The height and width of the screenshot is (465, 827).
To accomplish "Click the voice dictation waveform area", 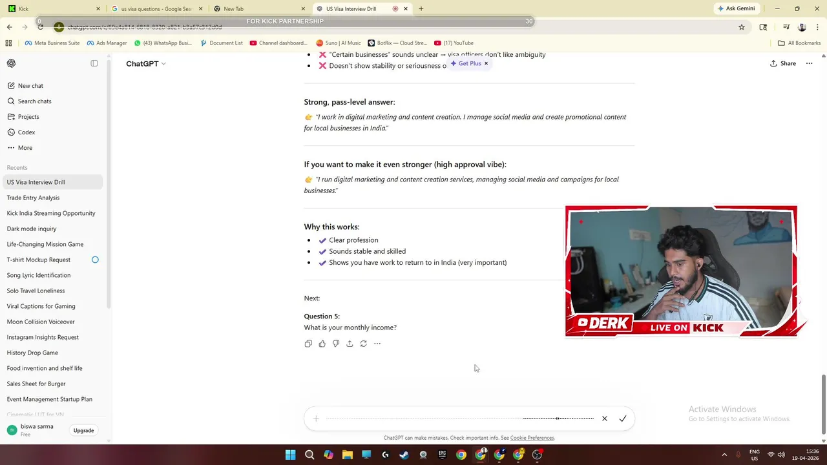I will tap(460, 418).
